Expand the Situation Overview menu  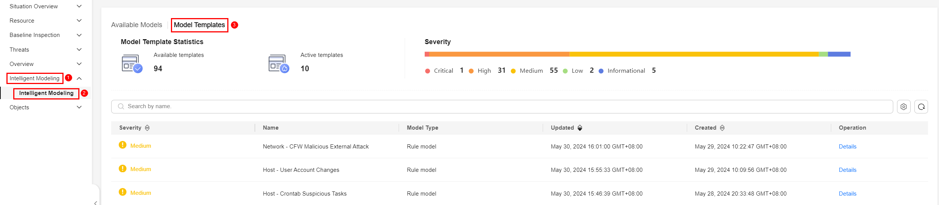pos(79,6)
